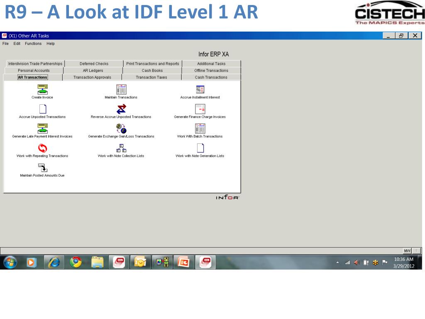Switch to Print Transactions and Reports tab
Image resolution: width=425 pixels, height=319 pixels.
153,64
